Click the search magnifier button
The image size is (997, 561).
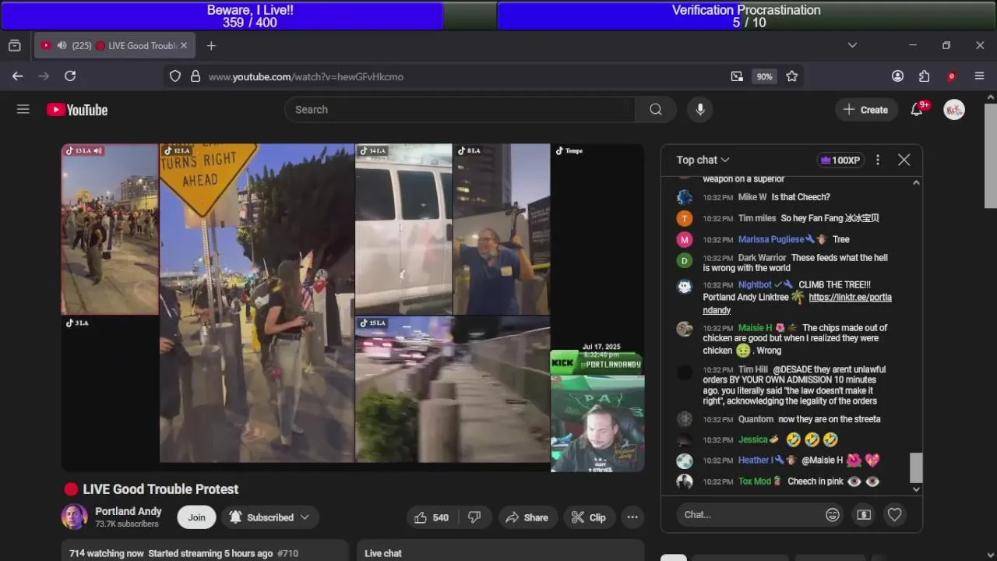(x=656, y=110)
